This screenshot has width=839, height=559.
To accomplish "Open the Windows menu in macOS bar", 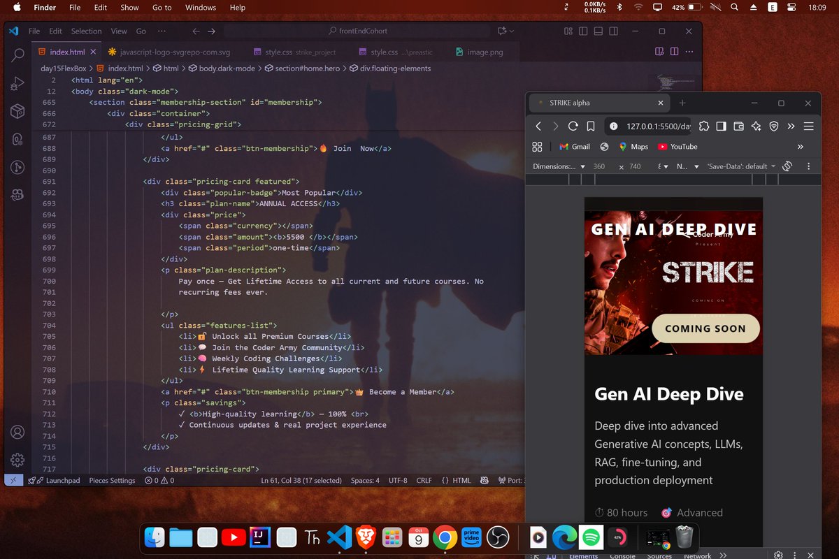I will pos(201,8).
